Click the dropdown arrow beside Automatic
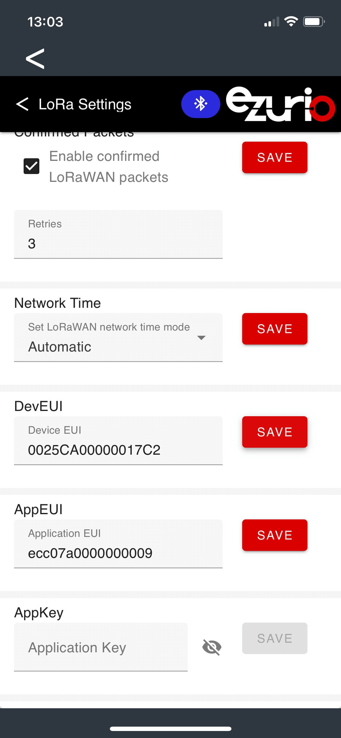The image size is (341, 738). pyautogui.click(x=201, y=338)
